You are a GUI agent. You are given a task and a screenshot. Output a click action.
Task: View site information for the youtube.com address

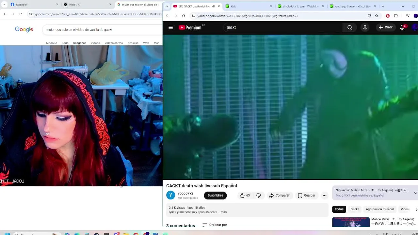(193, 16)
